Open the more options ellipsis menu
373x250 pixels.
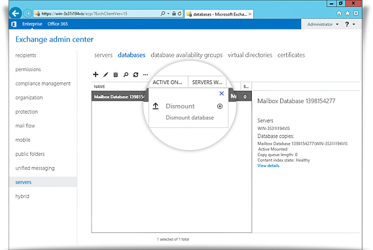click(145, 75)
